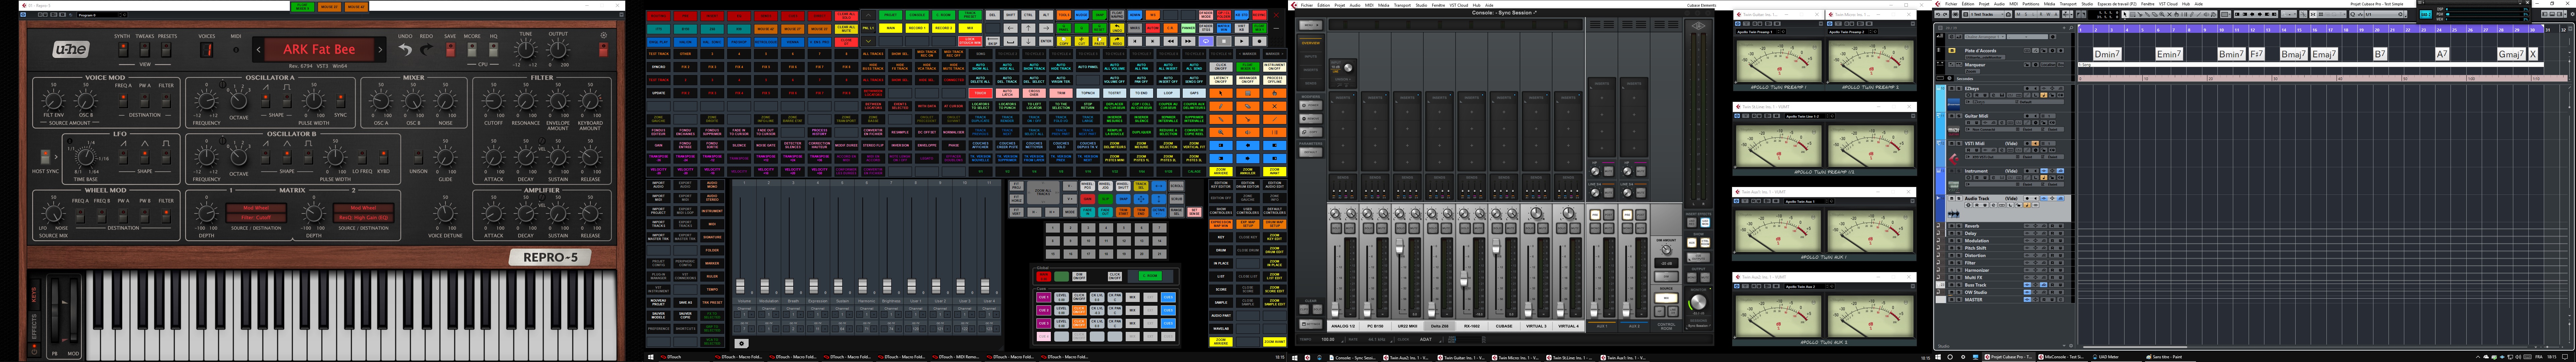Click the Save button in Repro-5
2576x362 pixels.
click(450, 50)
